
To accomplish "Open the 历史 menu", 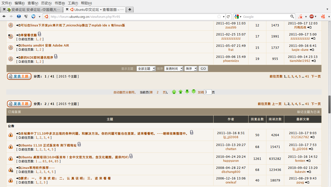I will pyautogui.click(x=46, y=3).
